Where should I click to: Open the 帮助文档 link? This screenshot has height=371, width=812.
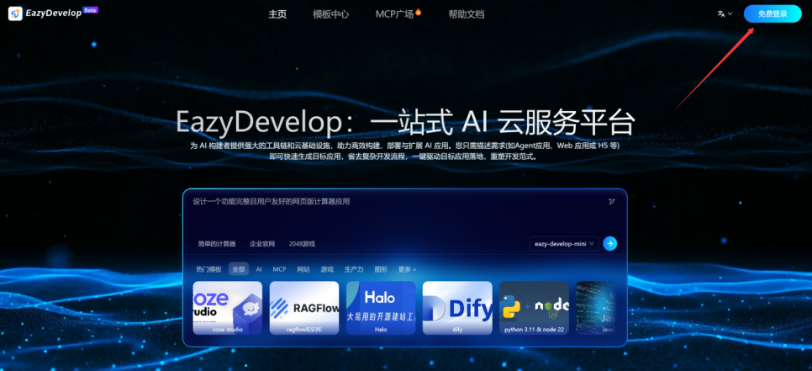(466, 14)
